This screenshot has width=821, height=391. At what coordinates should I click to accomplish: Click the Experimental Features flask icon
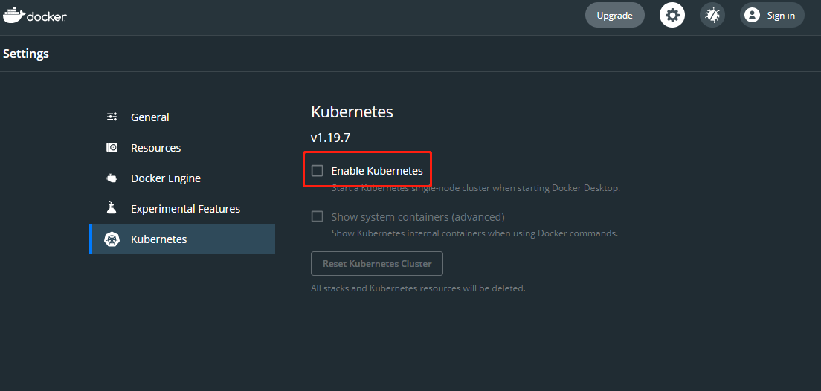(x=112, y=208)
